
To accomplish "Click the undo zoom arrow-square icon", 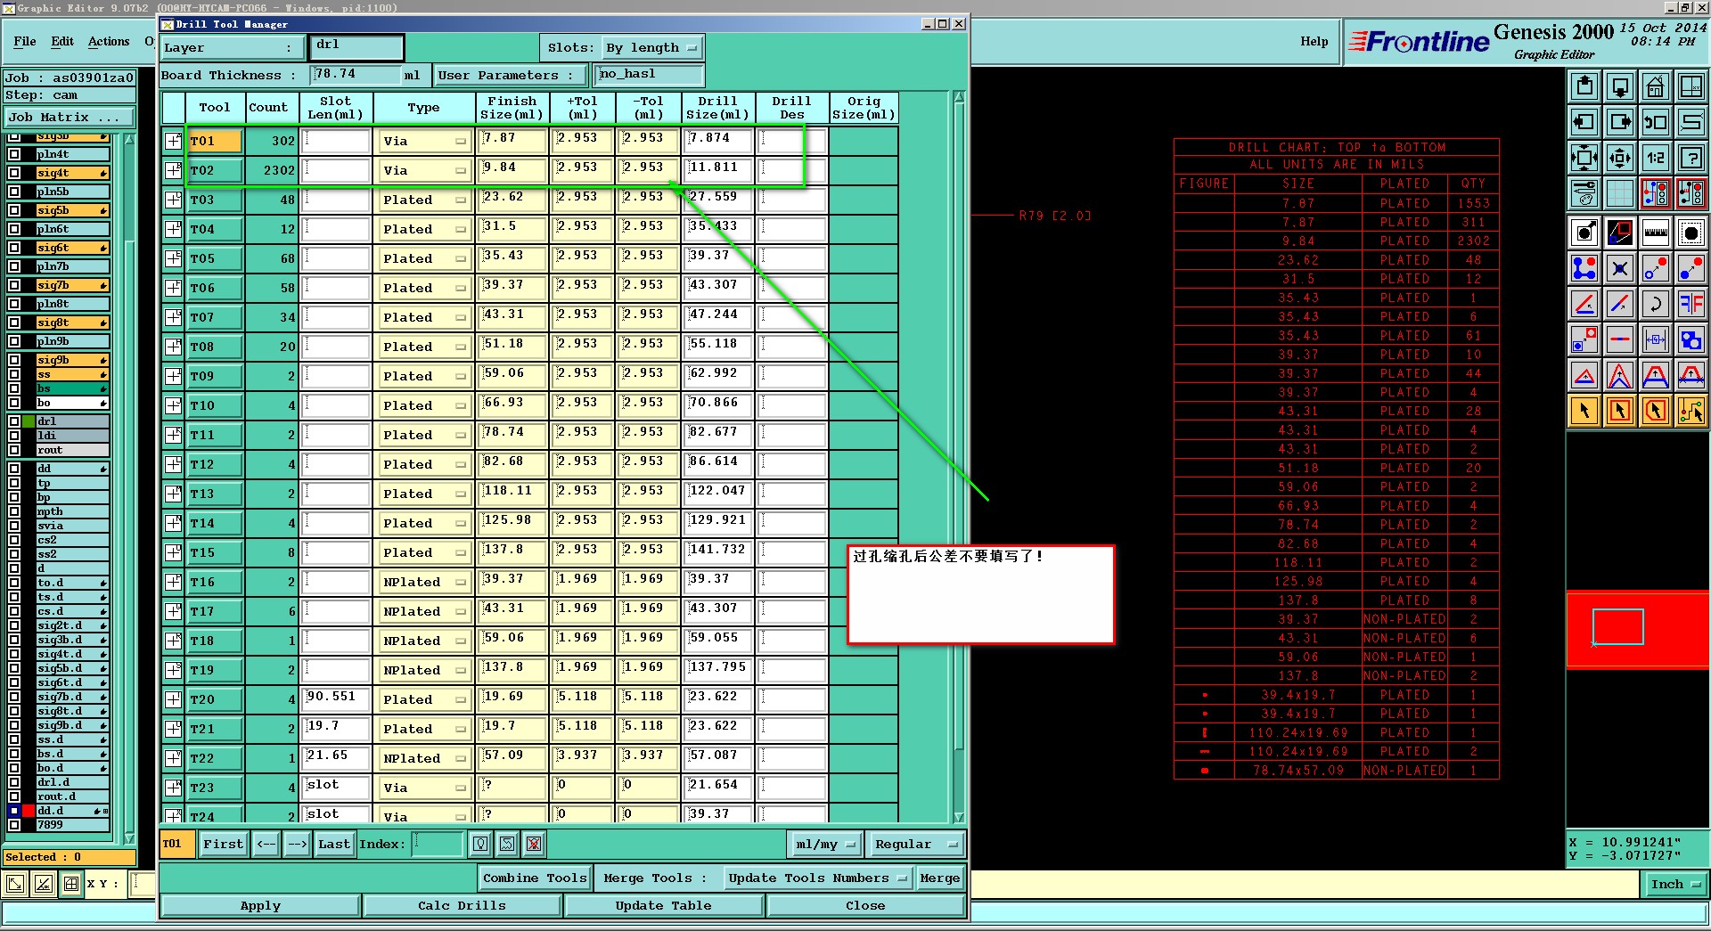I will coord(1655,122).
